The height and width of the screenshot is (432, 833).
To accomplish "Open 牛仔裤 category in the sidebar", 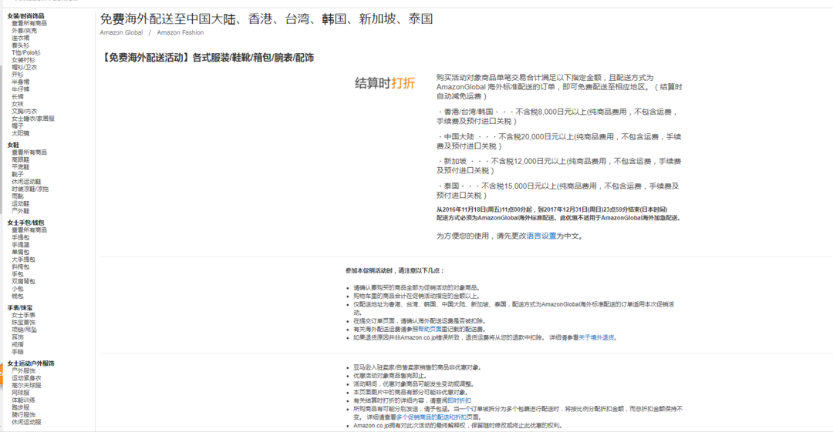I will pyautogui.click(x=21, y=89).
